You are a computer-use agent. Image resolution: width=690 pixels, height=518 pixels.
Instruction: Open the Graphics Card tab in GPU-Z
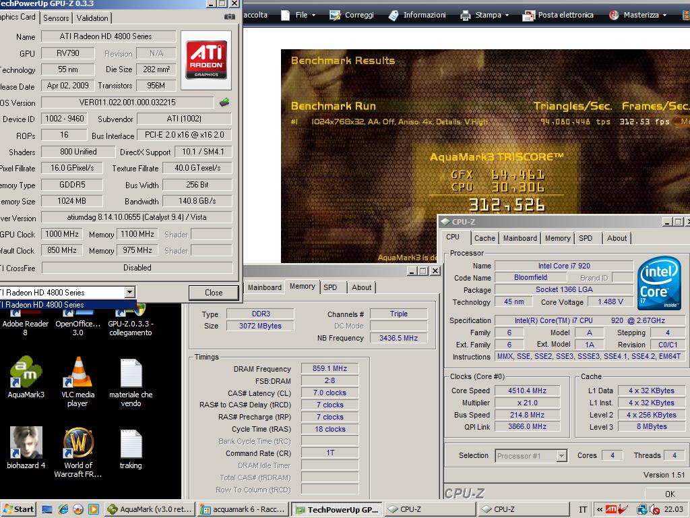tap(18, 17)
